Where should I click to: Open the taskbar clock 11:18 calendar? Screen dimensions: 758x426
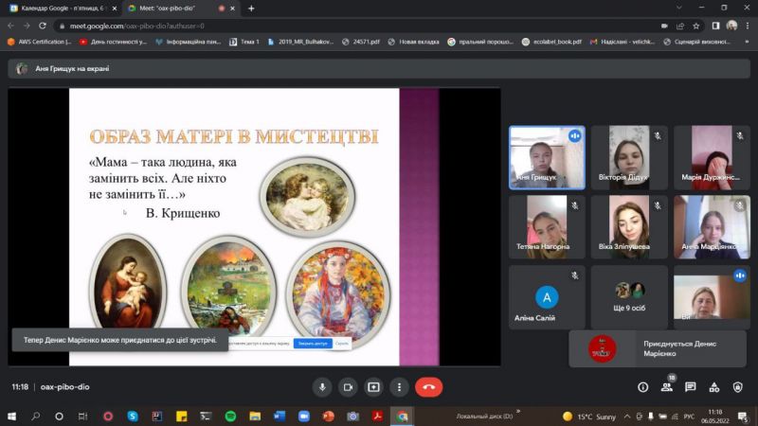[715, 417]
